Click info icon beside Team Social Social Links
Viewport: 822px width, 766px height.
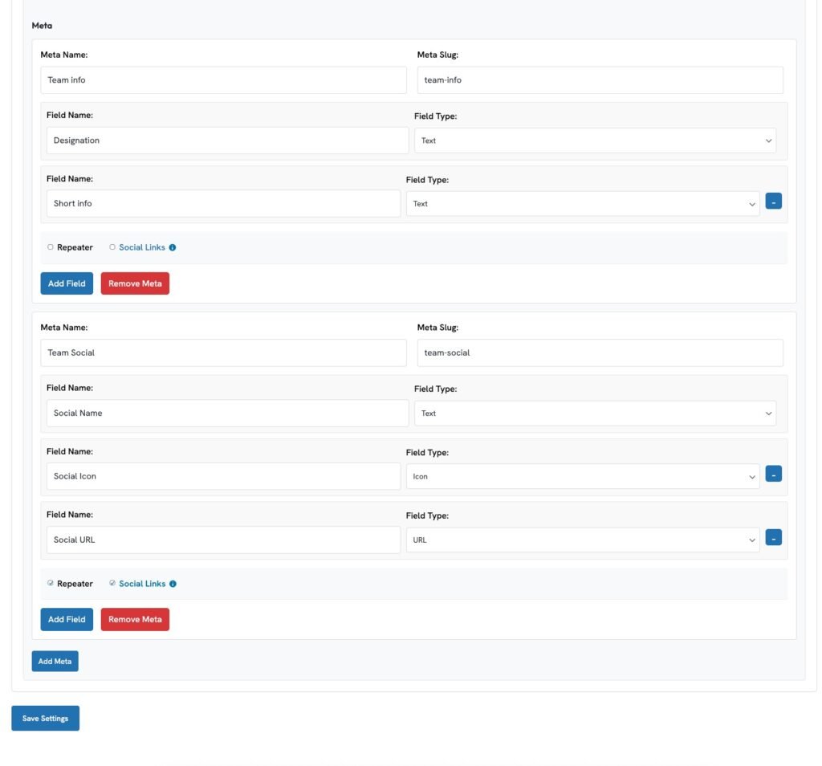click(173, 584)
